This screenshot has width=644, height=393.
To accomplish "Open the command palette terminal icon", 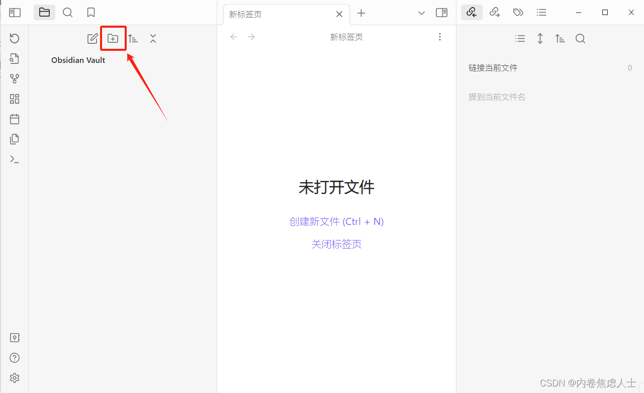I will [15, 159].
